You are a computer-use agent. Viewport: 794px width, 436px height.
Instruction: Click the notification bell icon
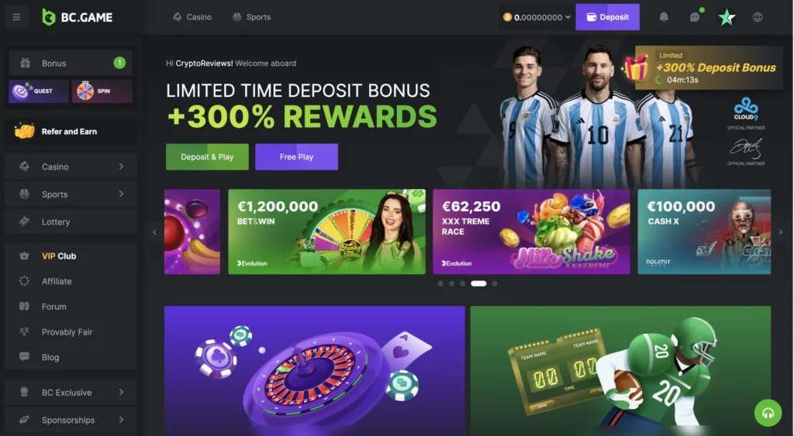point(664,17)
